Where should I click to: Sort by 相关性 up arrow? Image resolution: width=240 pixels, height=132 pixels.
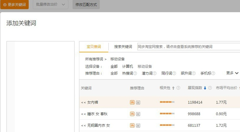click(173, 88)
